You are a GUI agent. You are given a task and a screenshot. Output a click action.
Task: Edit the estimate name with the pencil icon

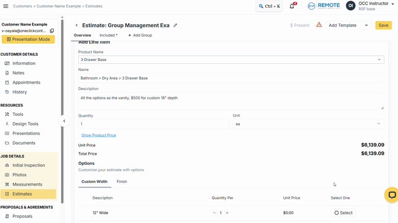coord(175,26)
